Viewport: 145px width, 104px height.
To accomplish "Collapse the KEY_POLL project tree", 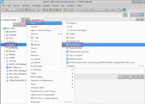I will 2,28.
